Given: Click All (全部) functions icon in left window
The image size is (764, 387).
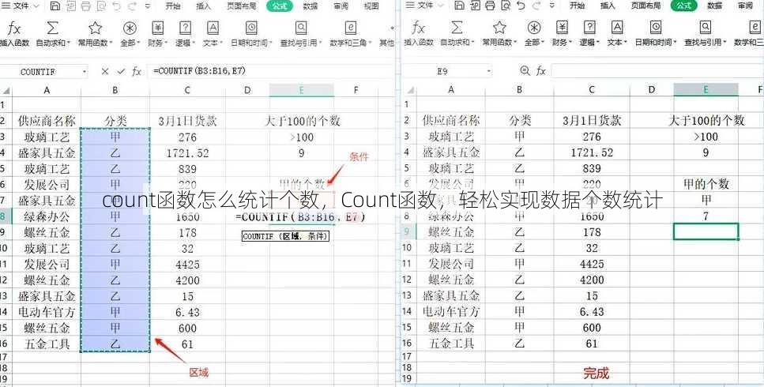Looking at the screenshot, I should coord(130,28).
